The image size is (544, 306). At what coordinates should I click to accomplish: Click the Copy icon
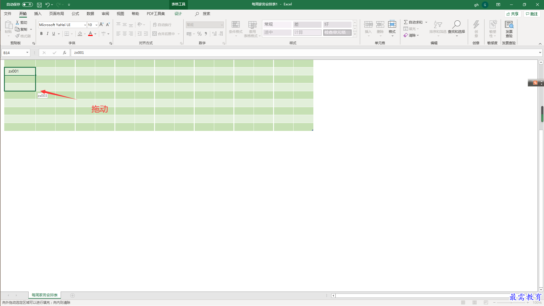[17, 29]
